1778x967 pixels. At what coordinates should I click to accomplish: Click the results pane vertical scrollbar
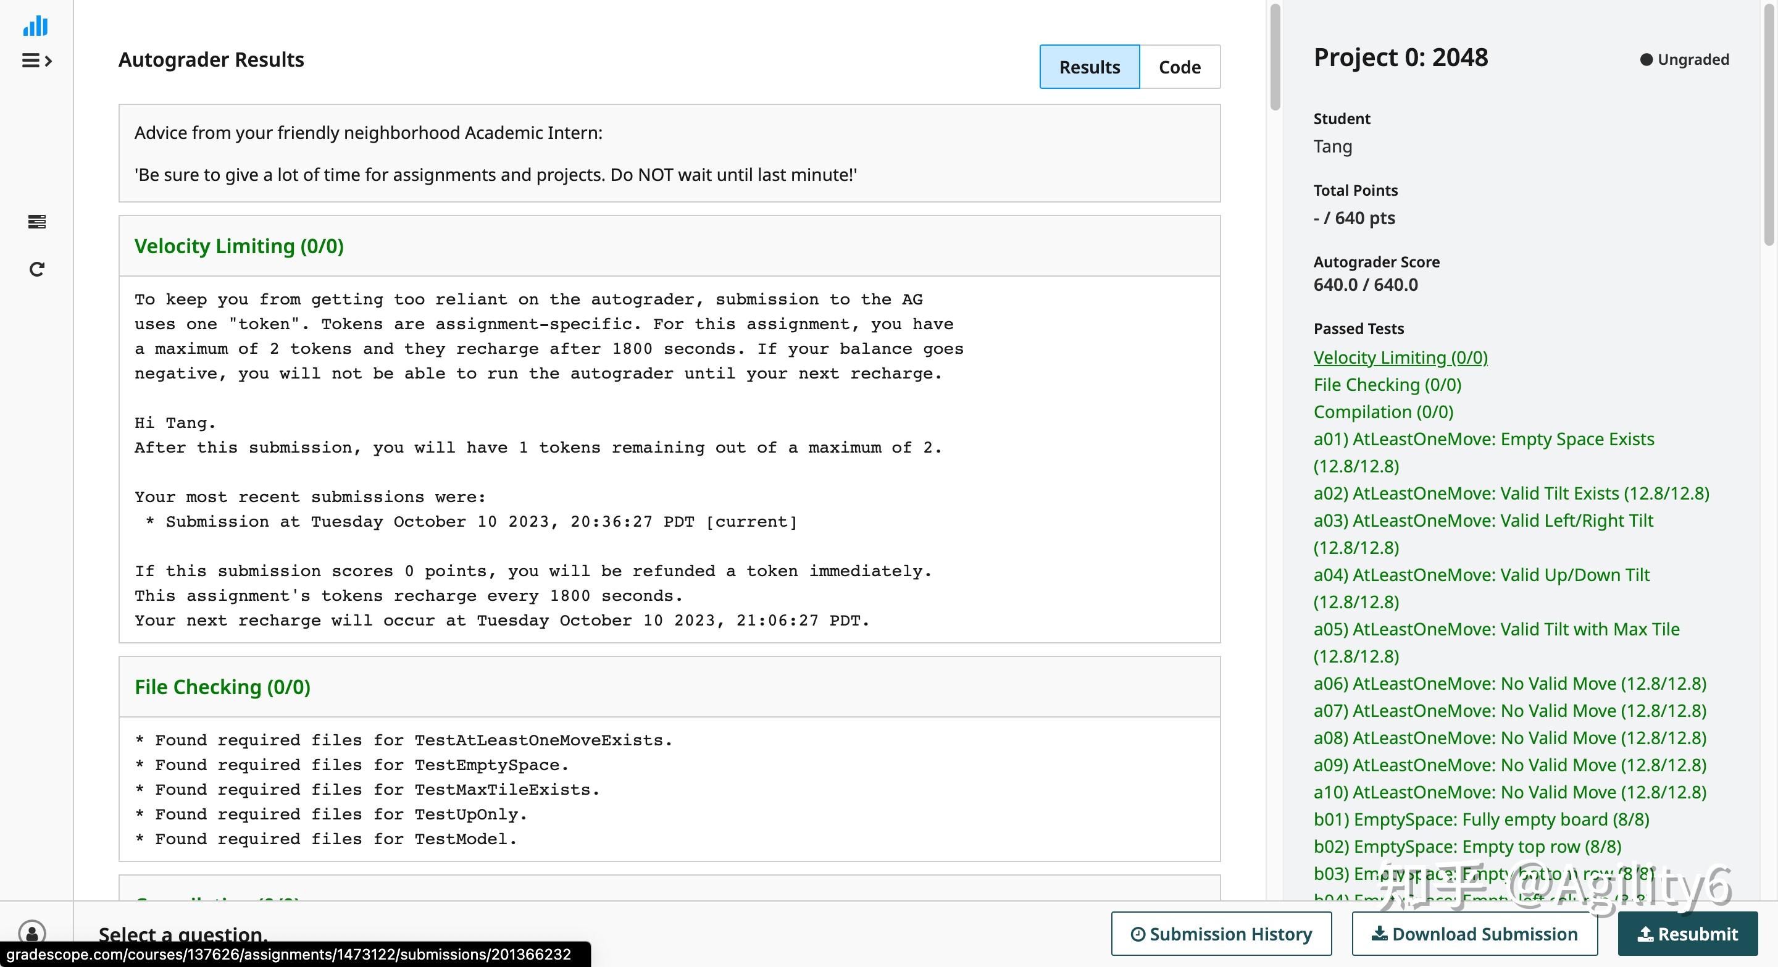click(x=1275, y=57)
